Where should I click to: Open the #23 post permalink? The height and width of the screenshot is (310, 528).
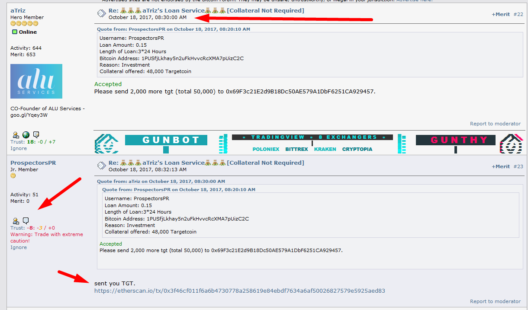518,166
